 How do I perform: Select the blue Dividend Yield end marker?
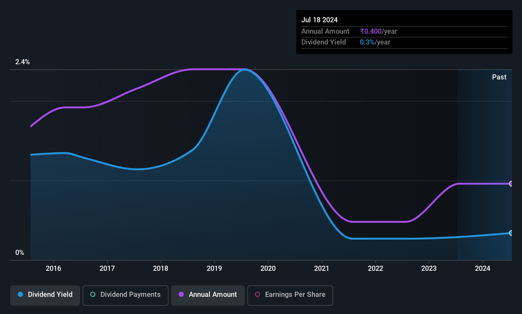(511, 233)
